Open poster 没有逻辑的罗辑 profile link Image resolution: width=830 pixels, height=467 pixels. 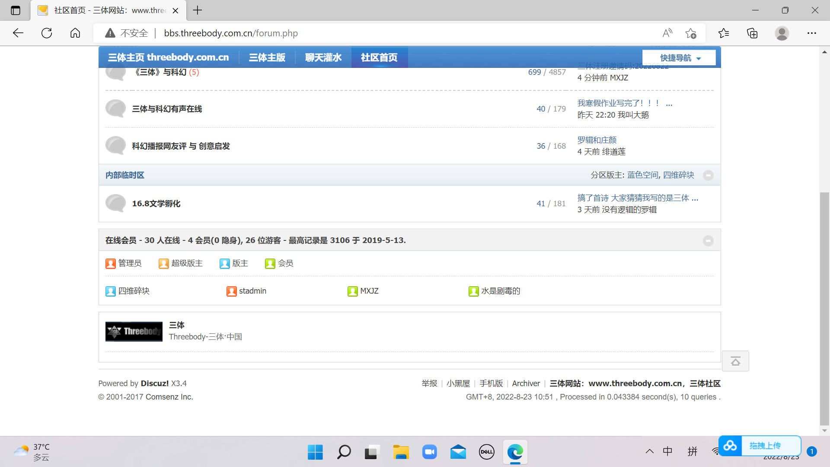coord(629,209)
